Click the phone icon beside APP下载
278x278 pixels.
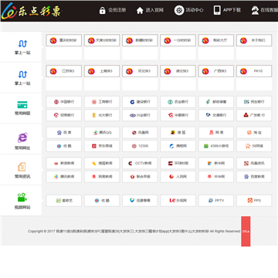tap(217, 10)
